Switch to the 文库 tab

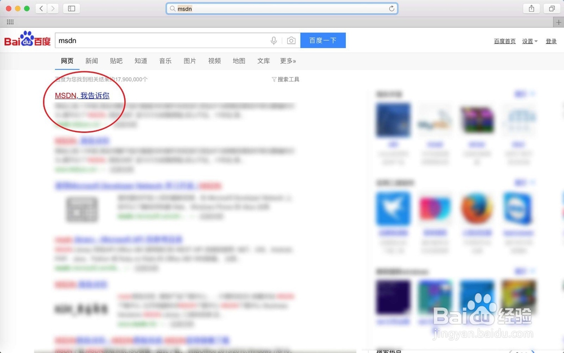263,61
